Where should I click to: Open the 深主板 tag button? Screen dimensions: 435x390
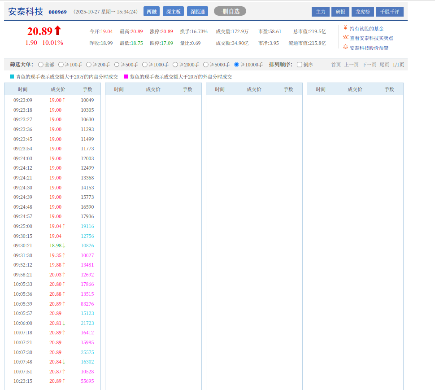tap(173, 11)
